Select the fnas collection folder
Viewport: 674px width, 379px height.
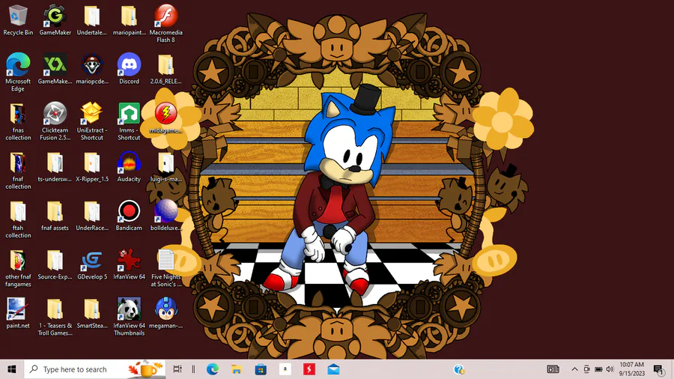click(x=18, y=121)
